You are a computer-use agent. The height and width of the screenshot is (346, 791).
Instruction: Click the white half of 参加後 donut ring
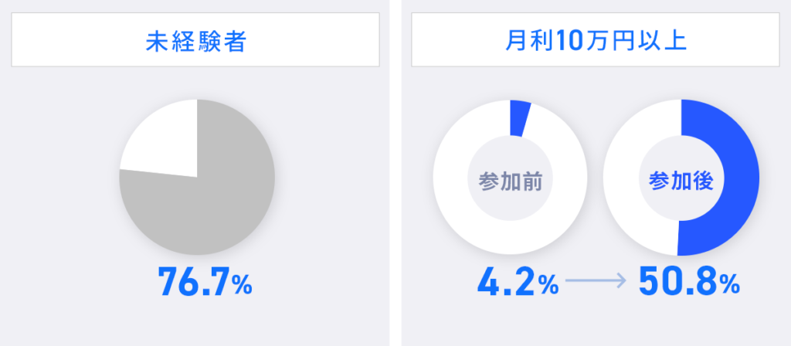[627, 185]
